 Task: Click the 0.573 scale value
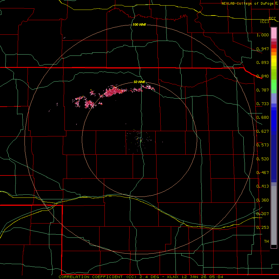(x=263, y=145)
